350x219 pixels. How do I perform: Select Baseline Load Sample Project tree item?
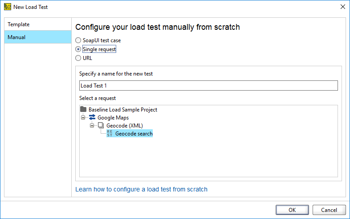[x=123, y=109]
